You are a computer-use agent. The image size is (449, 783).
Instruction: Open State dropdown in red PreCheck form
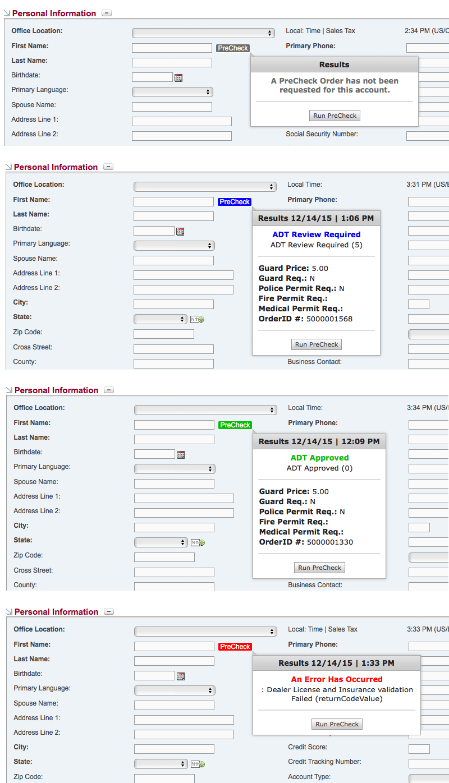coord(161,764)
